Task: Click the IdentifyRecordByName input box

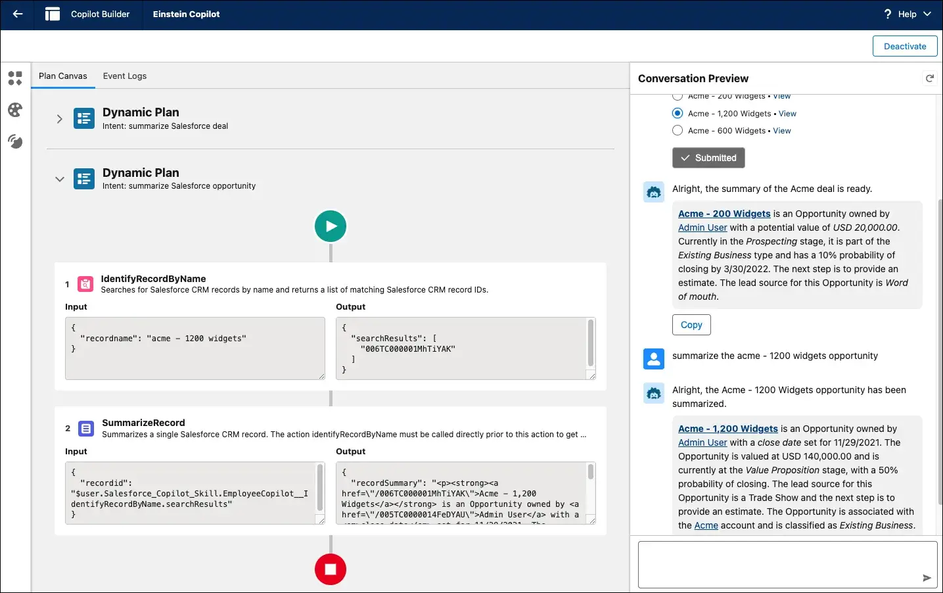Action: point(195,348)
